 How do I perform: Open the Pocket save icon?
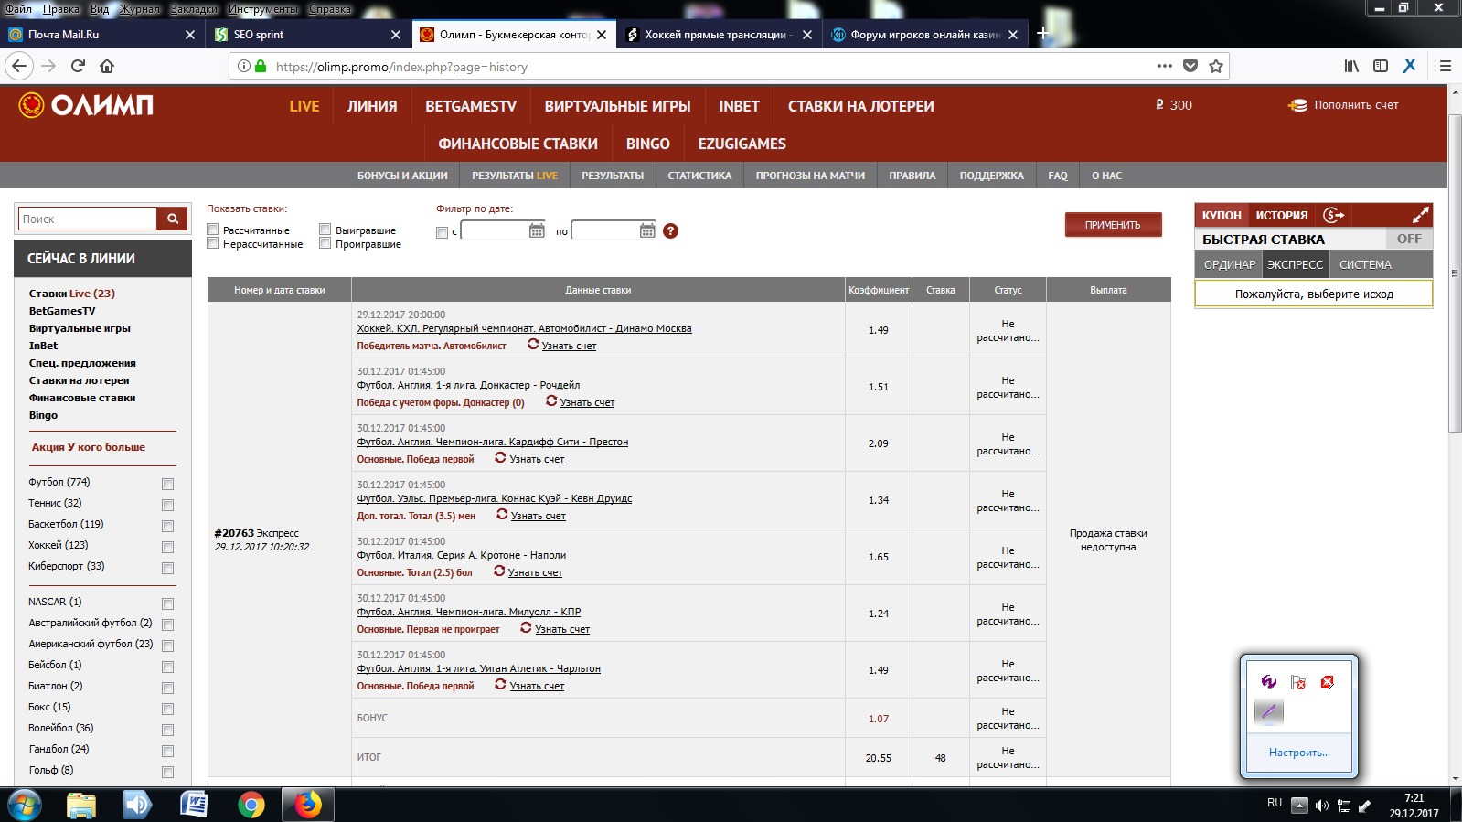(x=1190, y=66)
